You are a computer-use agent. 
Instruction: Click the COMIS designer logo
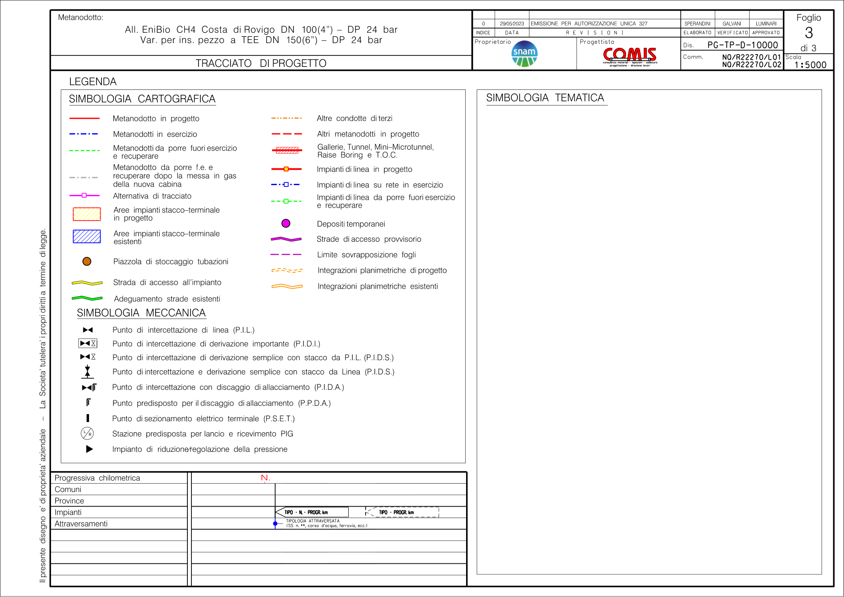(x=630, y=56)
